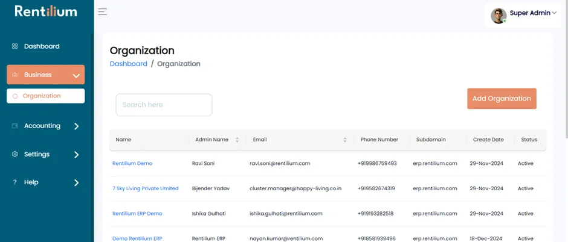
Task: Toggle the hamburger sidebar menu icon
Action: (x=103, y=12)
